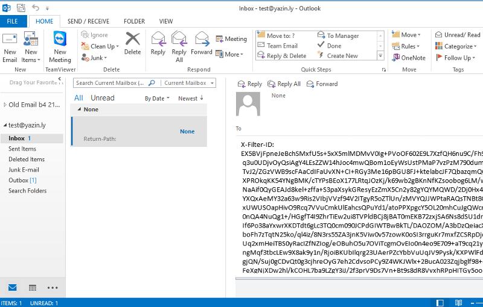The image size is (483, 307).
Task: Filter list by Unread messages
Action: tap(103, 98)
